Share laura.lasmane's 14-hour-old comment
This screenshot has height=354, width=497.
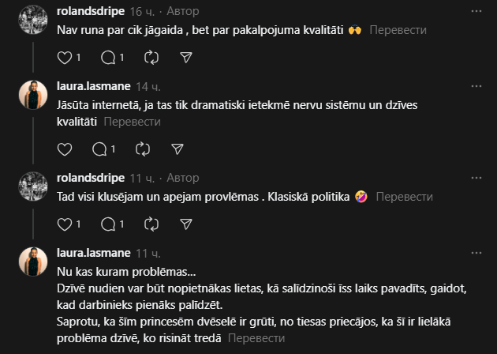178,149
